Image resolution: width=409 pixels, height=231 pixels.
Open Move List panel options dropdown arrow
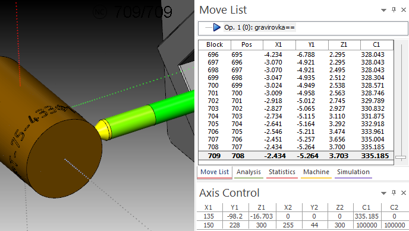click(383, 11)
